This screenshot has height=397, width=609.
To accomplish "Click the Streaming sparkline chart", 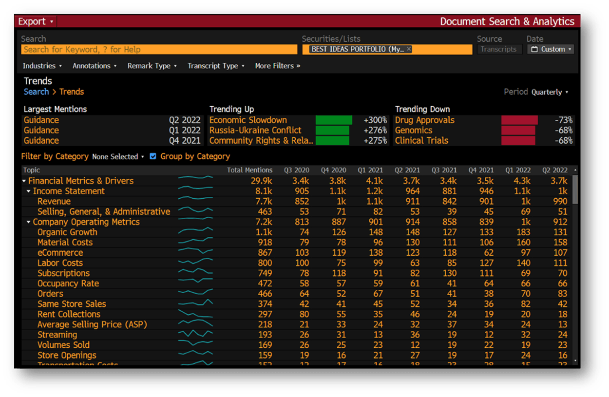I will (195, 335).
